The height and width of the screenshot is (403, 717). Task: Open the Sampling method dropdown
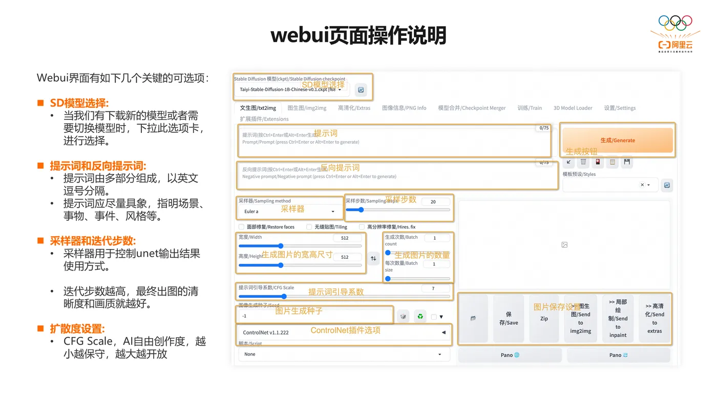coord(289,211)
